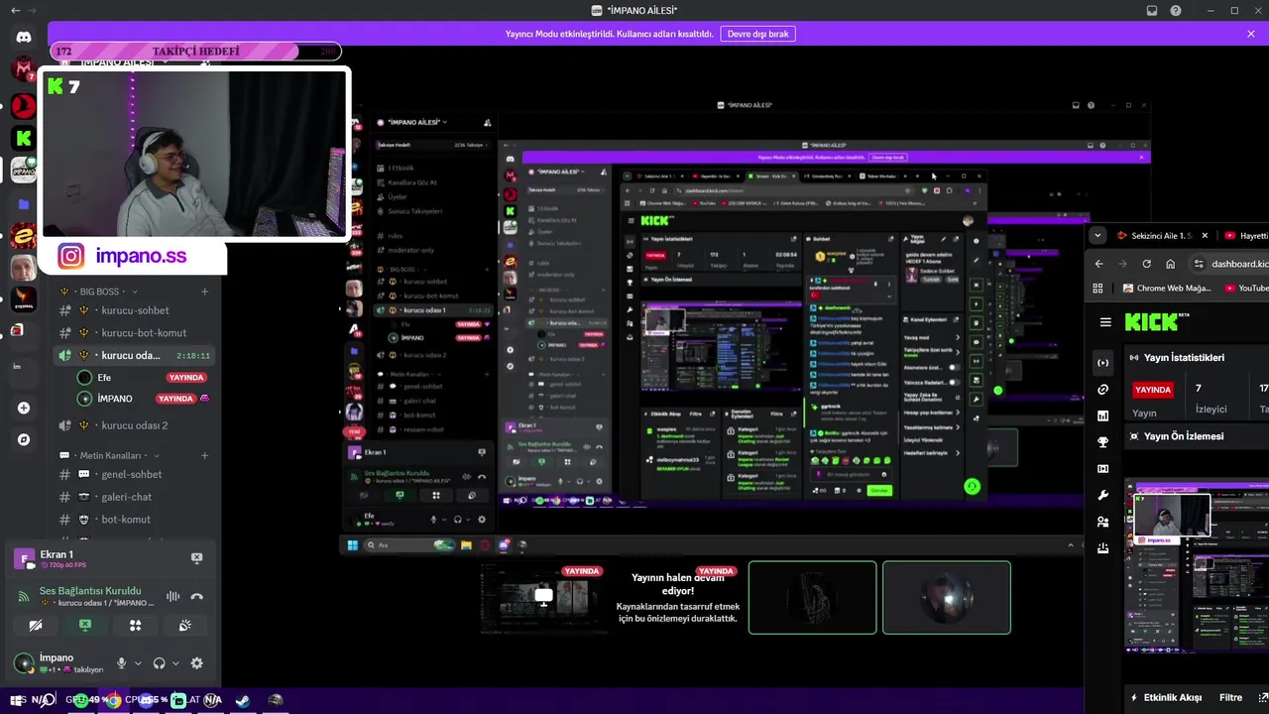
Task: Open bot-komut text channel
Action: [x=135, y=520]
